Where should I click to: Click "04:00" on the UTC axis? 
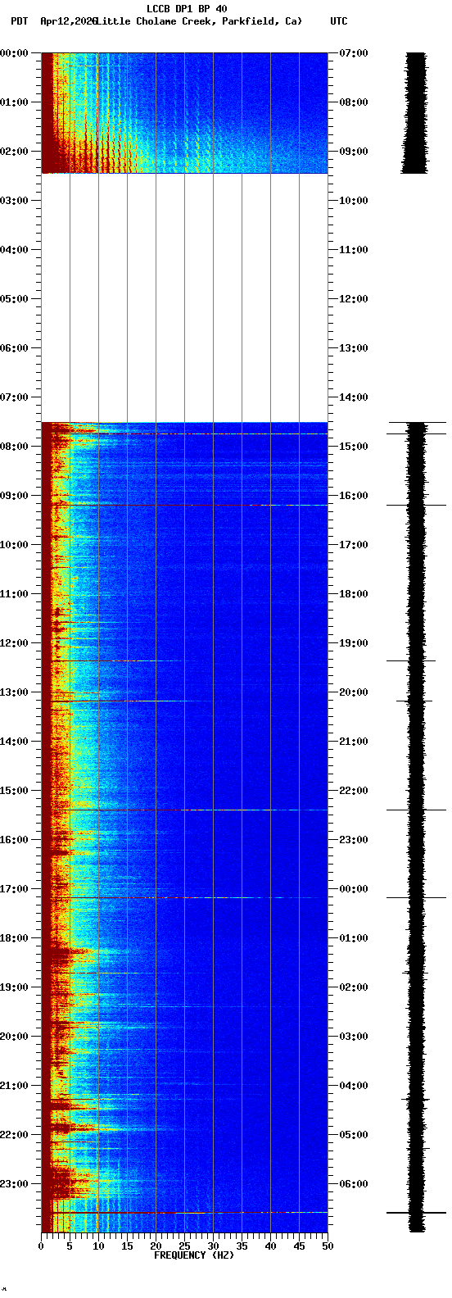pyautogui.click(x=354, y=1086)
